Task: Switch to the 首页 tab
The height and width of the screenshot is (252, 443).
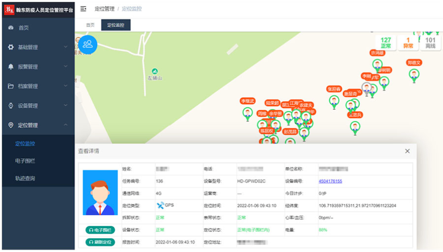Action: pos(90,25)
